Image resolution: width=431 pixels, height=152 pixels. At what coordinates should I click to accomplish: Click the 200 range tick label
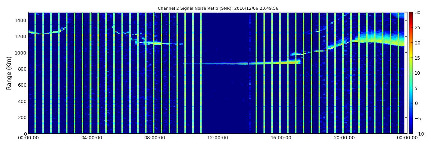pyautogui.click(x=22, y=118)
